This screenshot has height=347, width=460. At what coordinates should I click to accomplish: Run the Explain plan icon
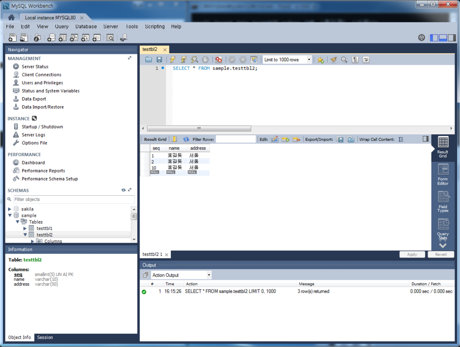pos(194,59)
